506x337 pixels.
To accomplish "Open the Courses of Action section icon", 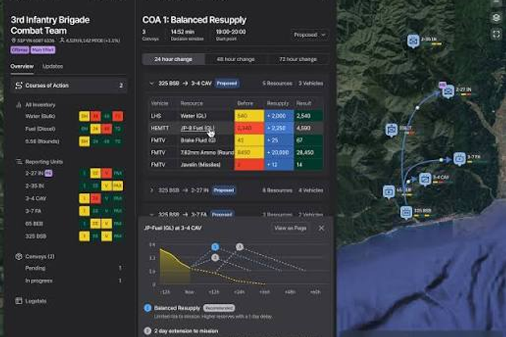I will coord(19,86).
